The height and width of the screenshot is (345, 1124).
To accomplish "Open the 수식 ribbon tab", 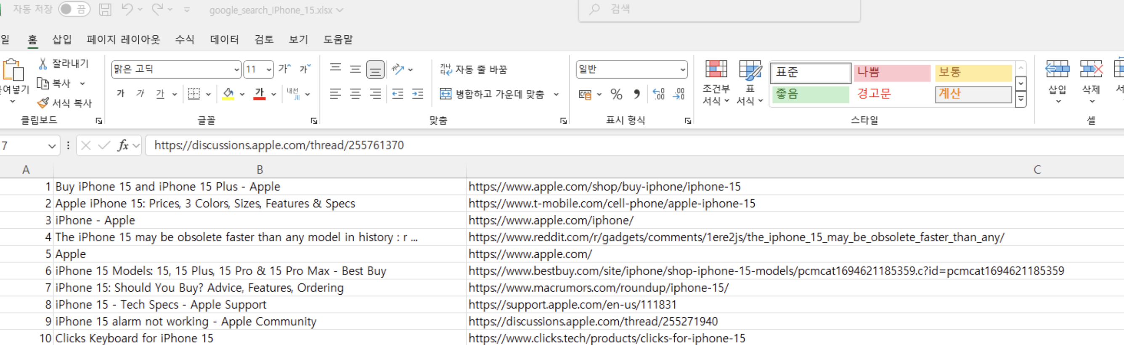I will pos(185,39).
